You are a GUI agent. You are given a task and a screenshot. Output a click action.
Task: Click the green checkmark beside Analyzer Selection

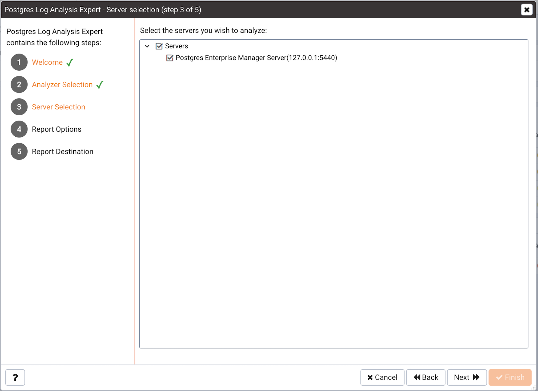(100, 85)
